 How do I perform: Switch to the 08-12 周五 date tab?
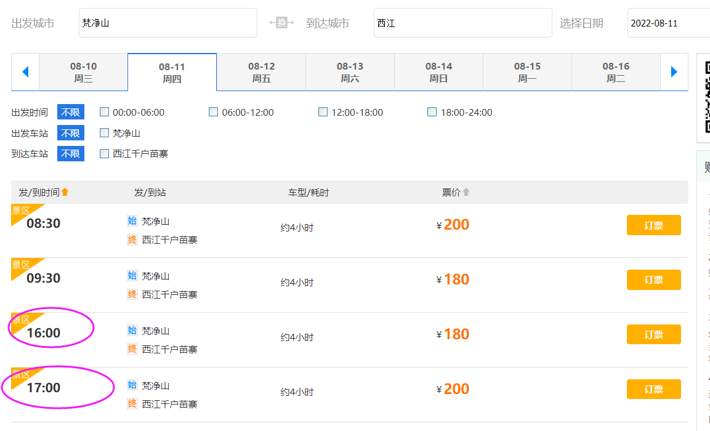click(x=261, y=72)
